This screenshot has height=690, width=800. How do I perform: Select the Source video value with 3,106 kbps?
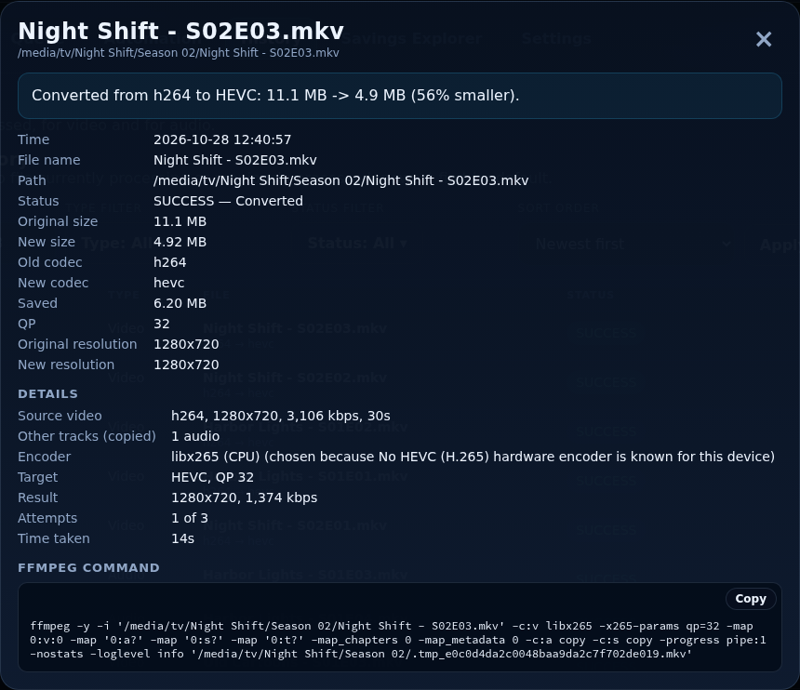tap(281, 417)
